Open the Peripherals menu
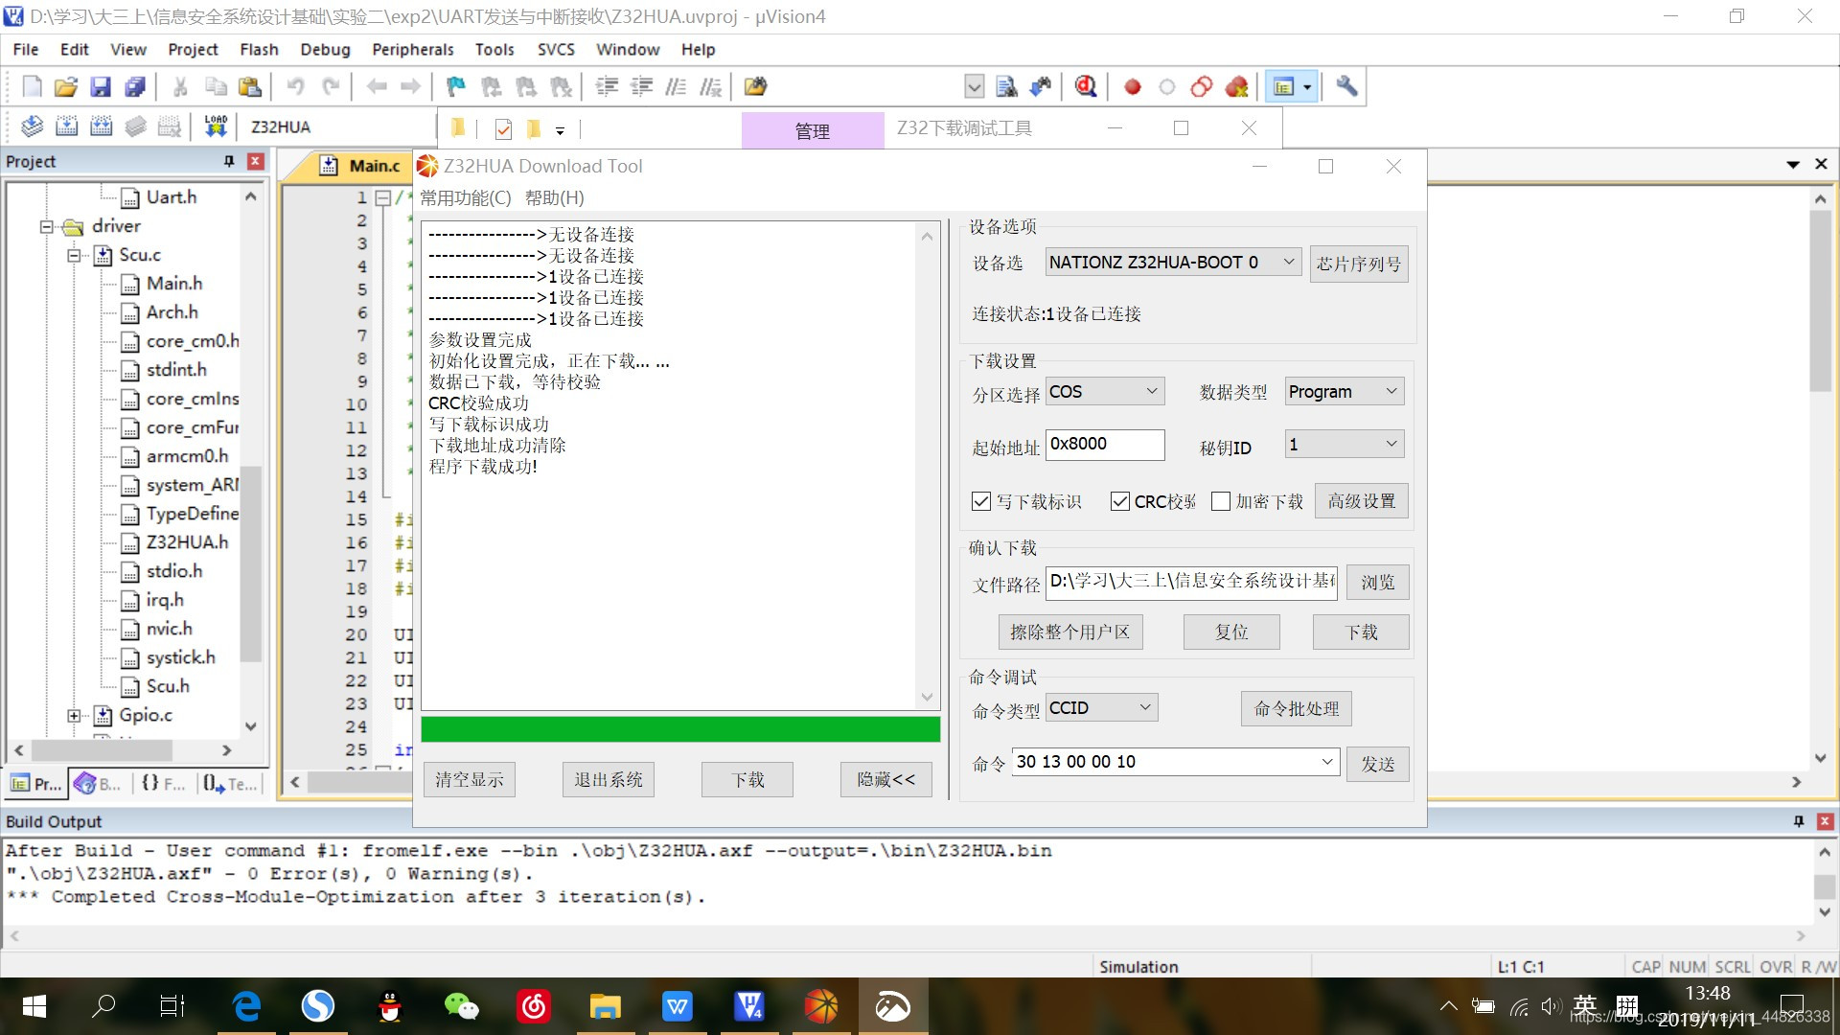This screenshot has height=1035, width=1840. tap(413, 49)
